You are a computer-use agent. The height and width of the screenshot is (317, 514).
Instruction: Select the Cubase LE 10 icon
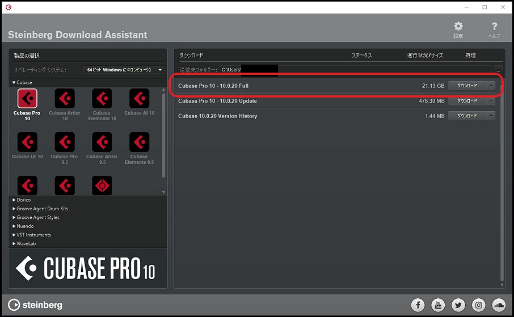click(27, 142)
